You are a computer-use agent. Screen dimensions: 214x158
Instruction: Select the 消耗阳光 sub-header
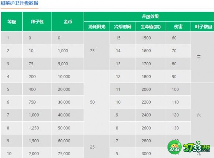97,26
